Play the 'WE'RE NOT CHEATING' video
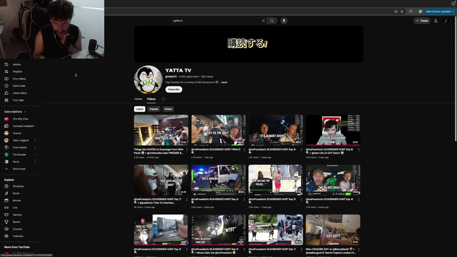 (333, 180)
